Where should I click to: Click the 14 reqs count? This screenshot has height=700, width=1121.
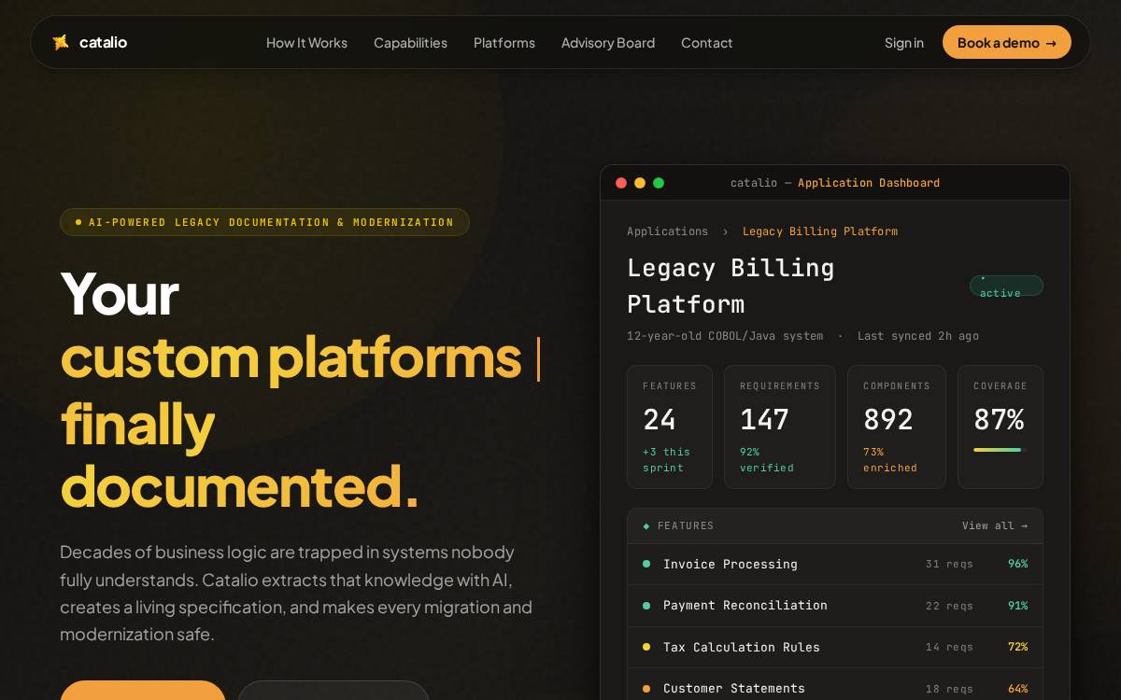(949, 647)
